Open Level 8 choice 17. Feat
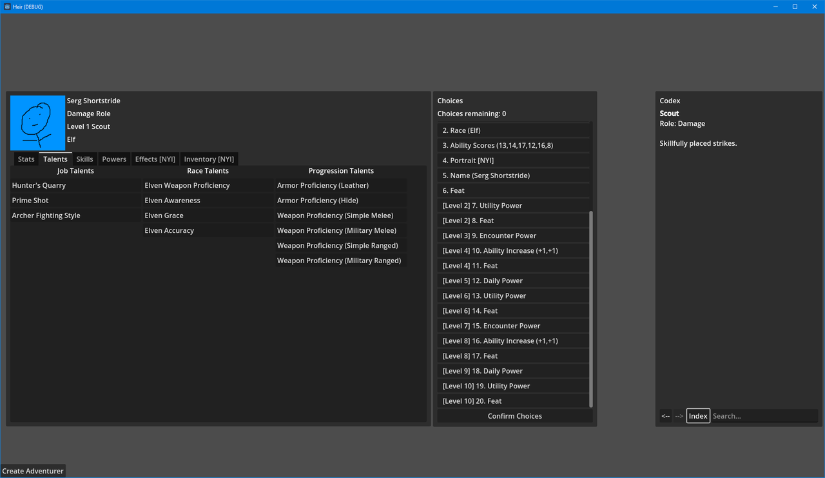Image resolution: width=825 pixels, height=478 pixels. [513, 356]
